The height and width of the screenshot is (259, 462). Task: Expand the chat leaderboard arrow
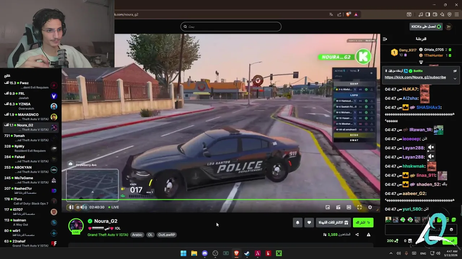[421, 62]
